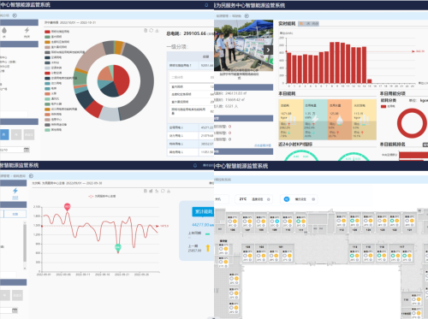428x319 pixels.
Task: Click refresh icon above line chart
Action: (163, 191)
